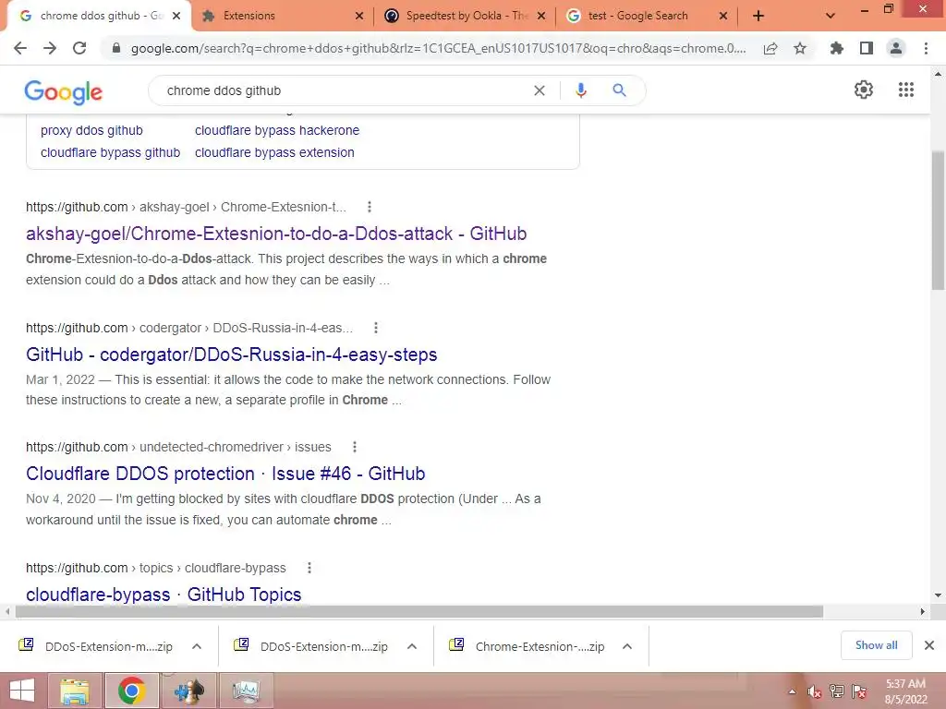The width and height of the screenshot is (946, 709).
Task: Click the Chrome taskbar icon
Action: pyautogui.click(x=131, y=691)
